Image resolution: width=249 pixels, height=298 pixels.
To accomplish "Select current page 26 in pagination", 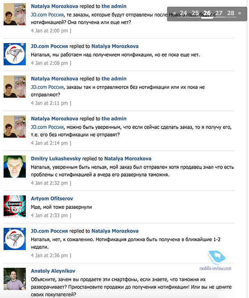I will point(207,13).
